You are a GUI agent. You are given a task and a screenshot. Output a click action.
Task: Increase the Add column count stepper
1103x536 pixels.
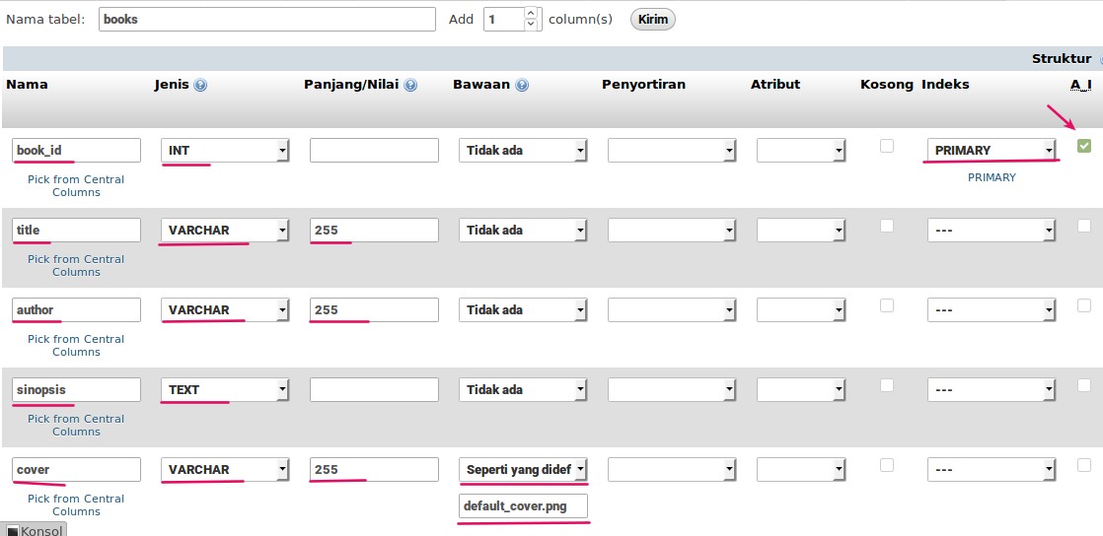tap(531, 14)
